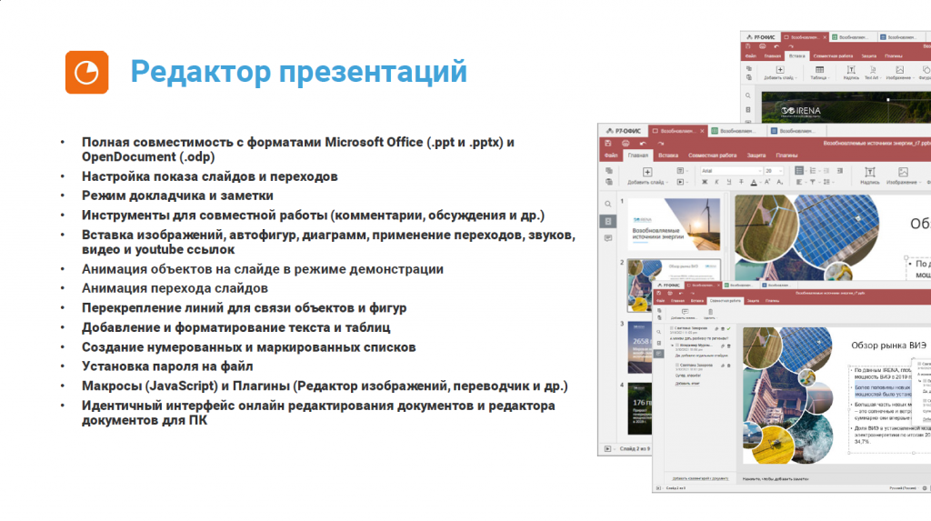Open the font color dropdown arrow in the Главная window

pos(759,183)
